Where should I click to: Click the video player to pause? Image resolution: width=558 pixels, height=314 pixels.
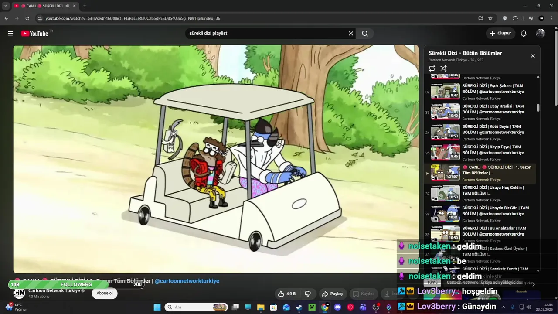(216, 159)
